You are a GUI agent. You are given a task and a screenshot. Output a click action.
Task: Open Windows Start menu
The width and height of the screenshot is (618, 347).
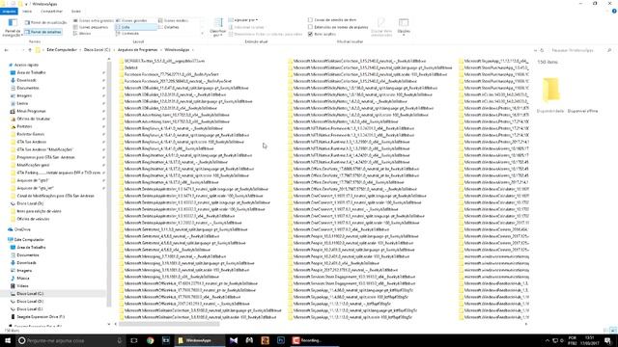tap(7, 340)
